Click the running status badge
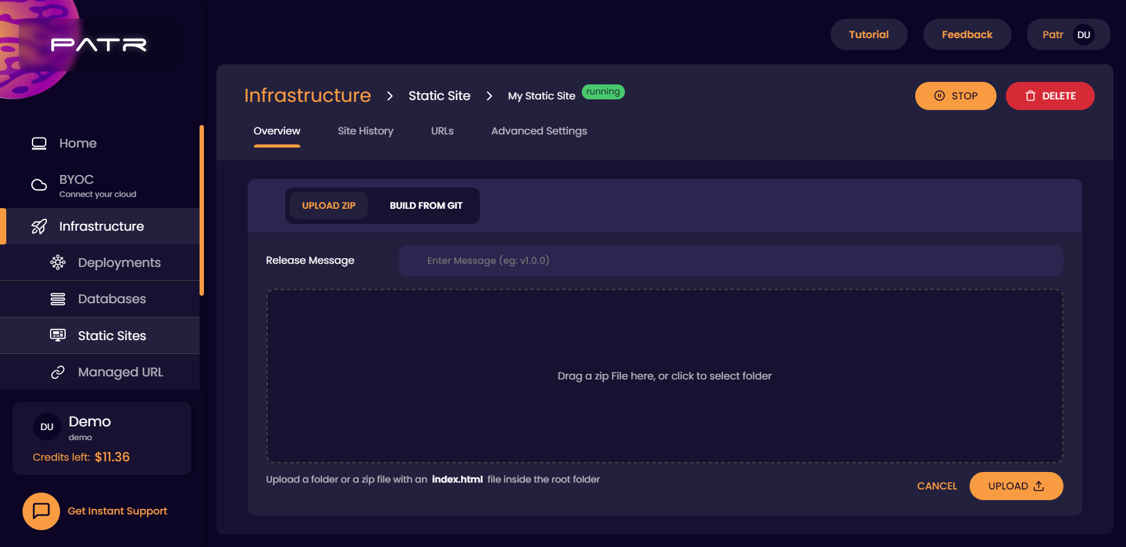1126x547 pixels. pos(603,92)
